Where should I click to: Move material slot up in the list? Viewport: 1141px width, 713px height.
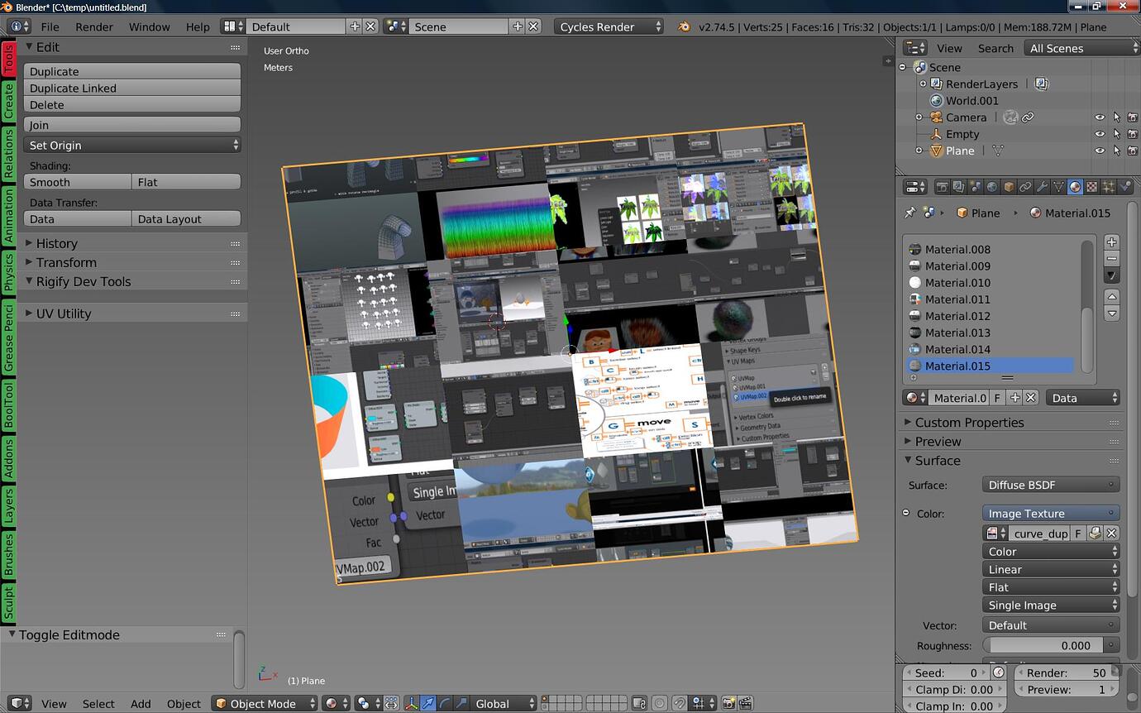point(1112,296)
